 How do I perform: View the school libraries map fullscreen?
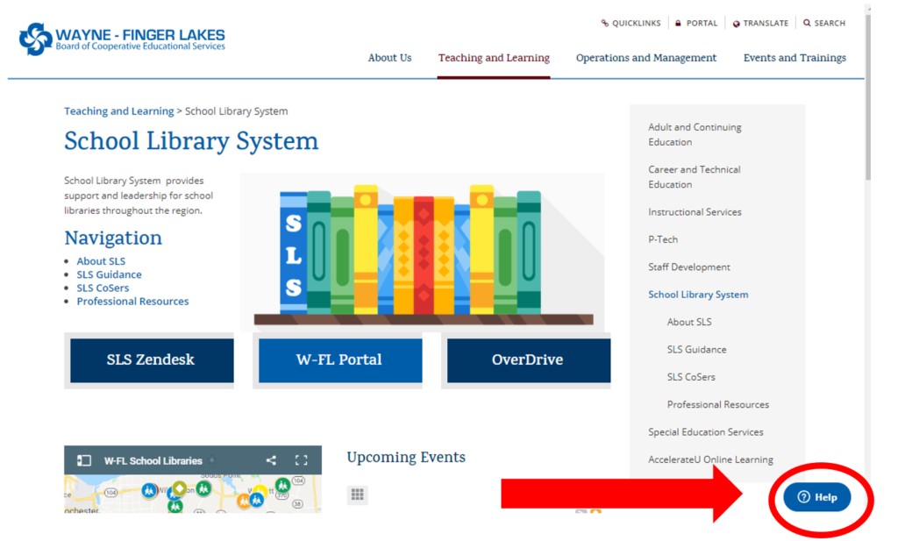coord(302,460)
